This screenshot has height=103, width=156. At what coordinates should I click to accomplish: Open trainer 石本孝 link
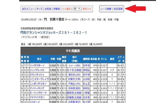pos(86,97)
